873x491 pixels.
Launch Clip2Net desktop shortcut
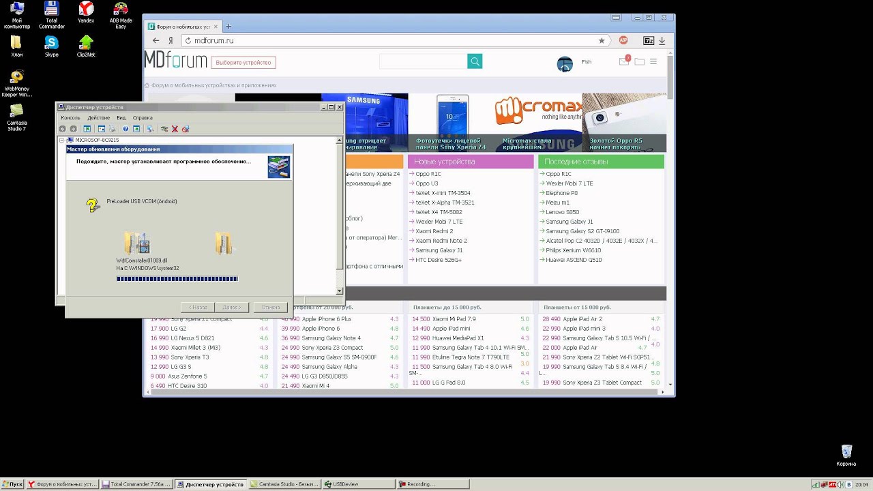tap(86, 46)
